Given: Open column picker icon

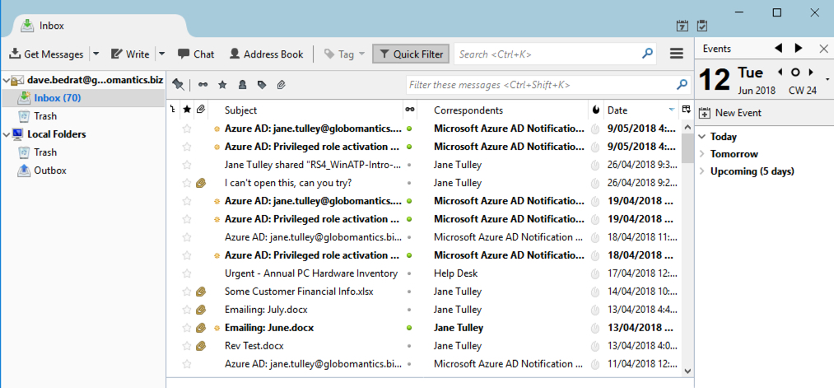Looking at the screenshot, I should click(x=686, y=110).
